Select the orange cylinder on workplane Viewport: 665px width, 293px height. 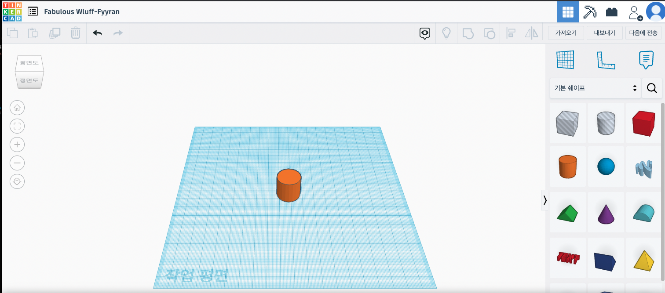tap(289, 185)
